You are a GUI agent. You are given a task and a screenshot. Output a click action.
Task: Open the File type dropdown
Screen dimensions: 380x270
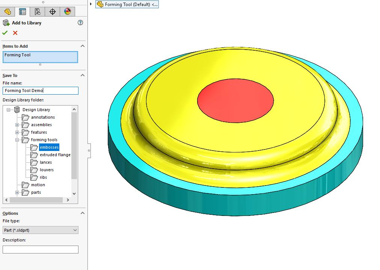click(x=40, y=230)
